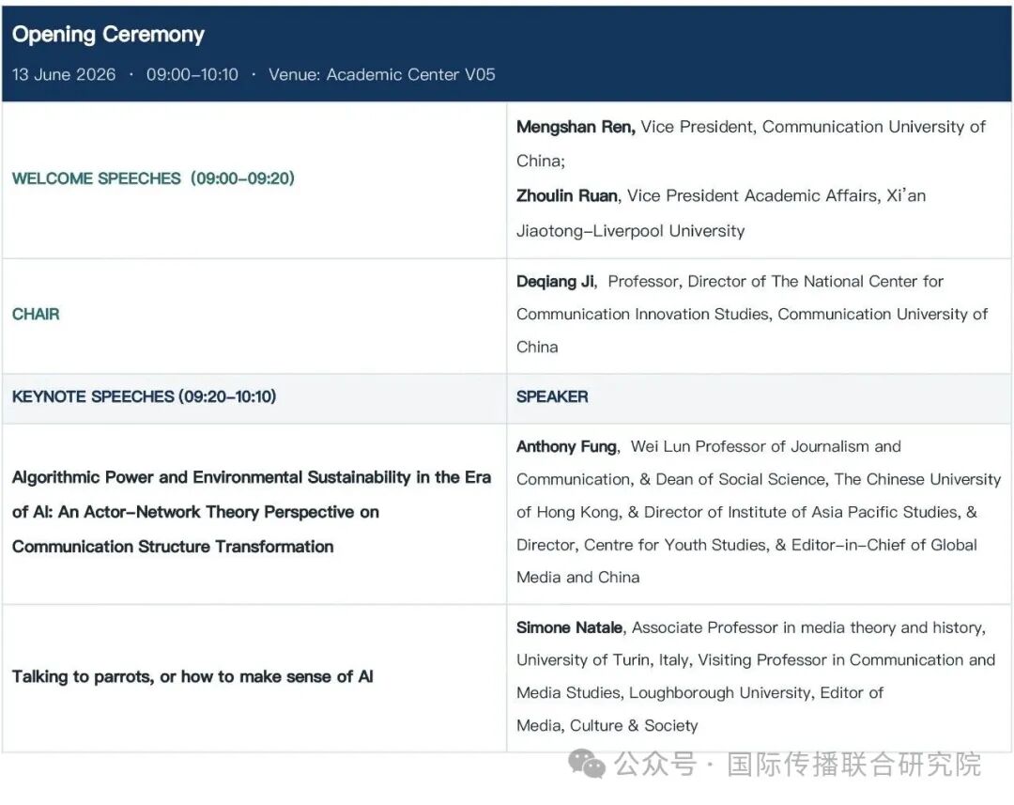Screen dimensions: 1014x805
Task: Click the date 13 June 2026
Action: (x=64, y=74)
